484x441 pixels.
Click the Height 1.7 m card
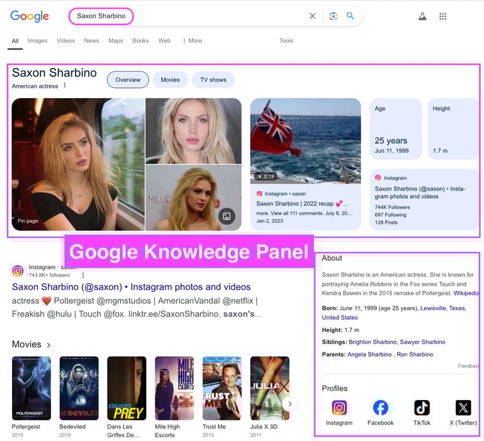click(x=453, y=129)
